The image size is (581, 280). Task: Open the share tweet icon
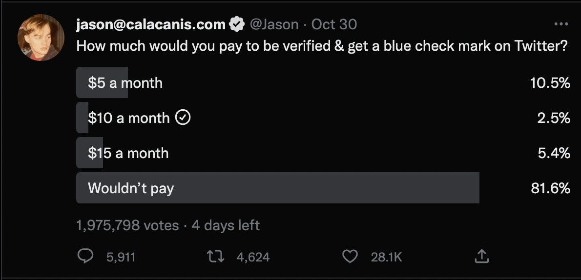[481, 257]
